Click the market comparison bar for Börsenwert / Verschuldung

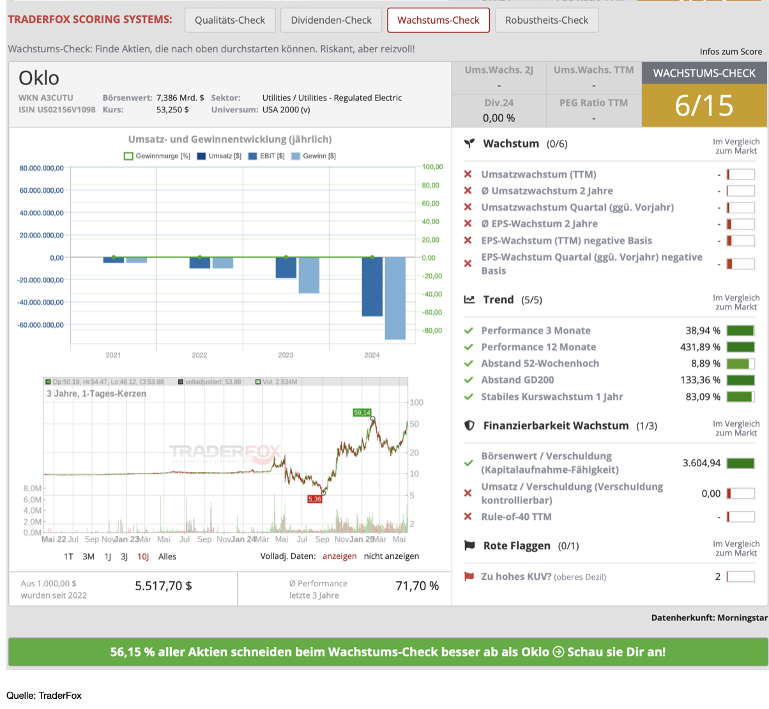tap(741, 463)
